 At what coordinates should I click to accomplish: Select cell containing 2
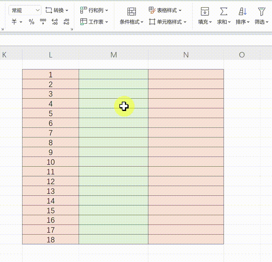click(x=51, y=84)
